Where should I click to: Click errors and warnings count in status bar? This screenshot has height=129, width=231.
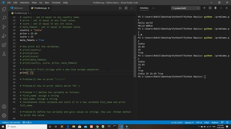tap(27, 123)
